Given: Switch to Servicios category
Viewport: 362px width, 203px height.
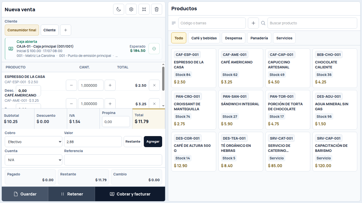Looking at the screenshot, I should [284, 38].
